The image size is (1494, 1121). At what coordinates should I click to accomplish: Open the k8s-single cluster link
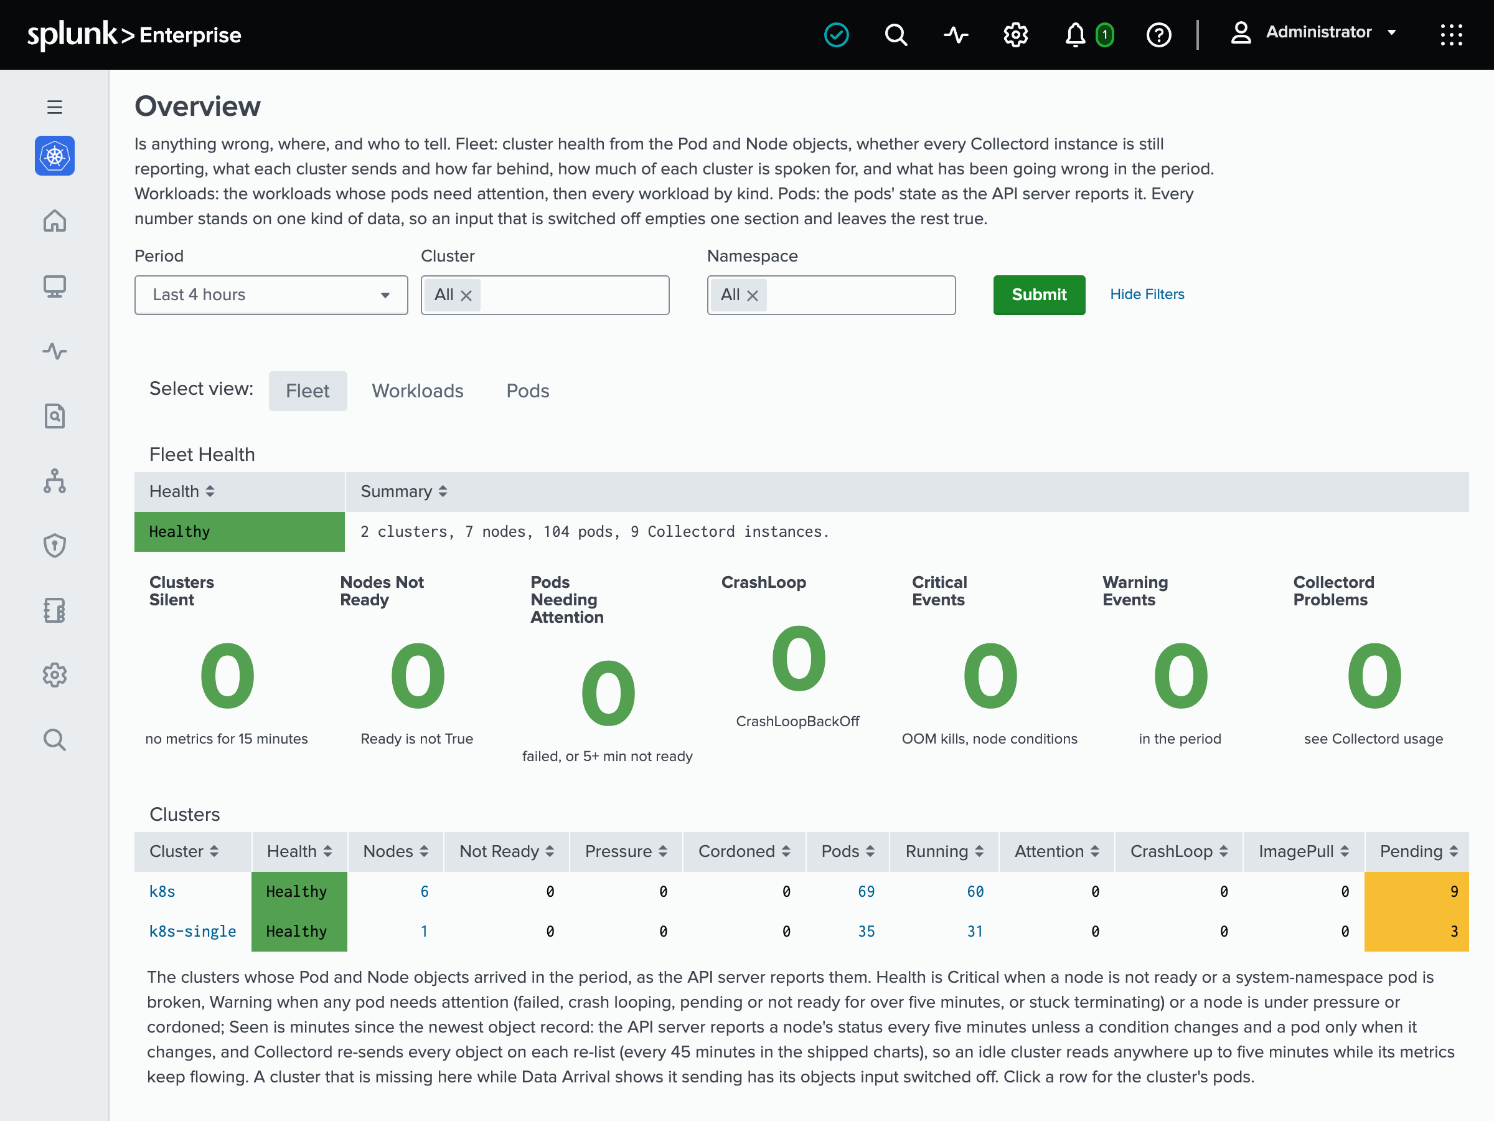coord(192,931)
